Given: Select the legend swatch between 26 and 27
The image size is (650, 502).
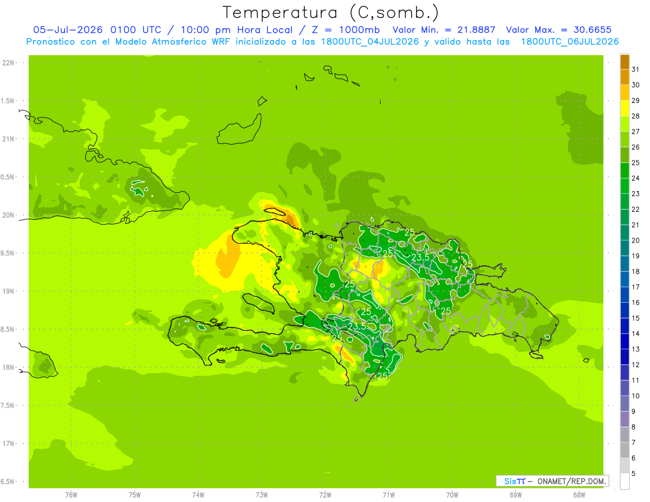Looking at the screenshot, I should [625, 139].
